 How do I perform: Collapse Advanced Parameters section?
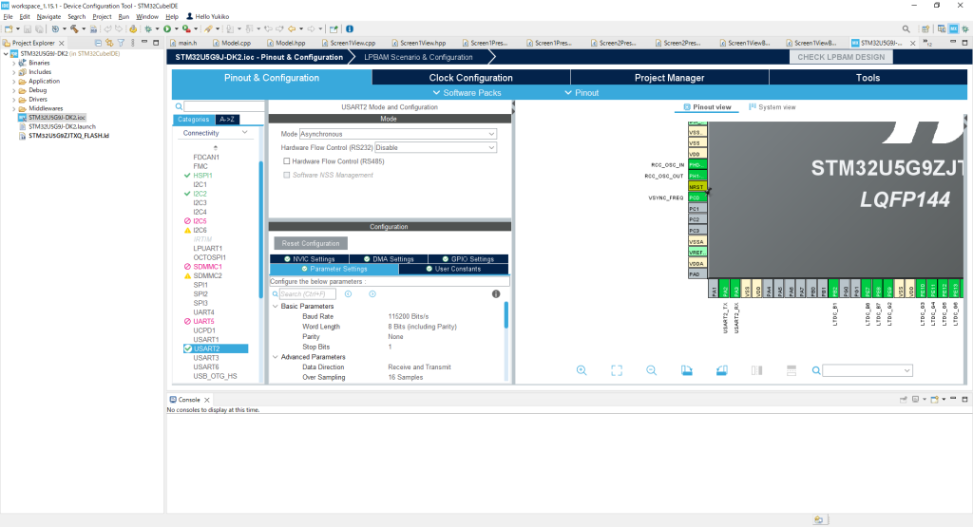point(276,357)
